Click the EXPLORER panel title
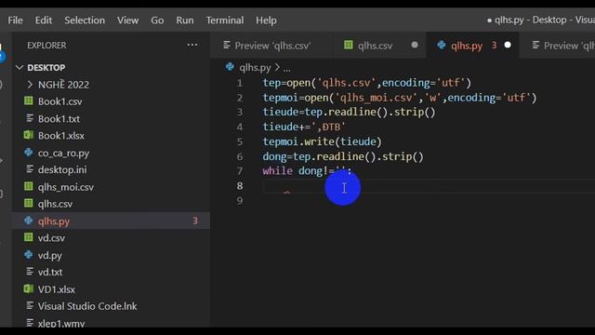 coord(46,46)
